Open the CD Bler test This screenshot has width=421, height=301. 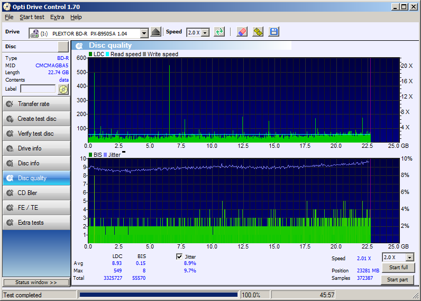(36, 192)
